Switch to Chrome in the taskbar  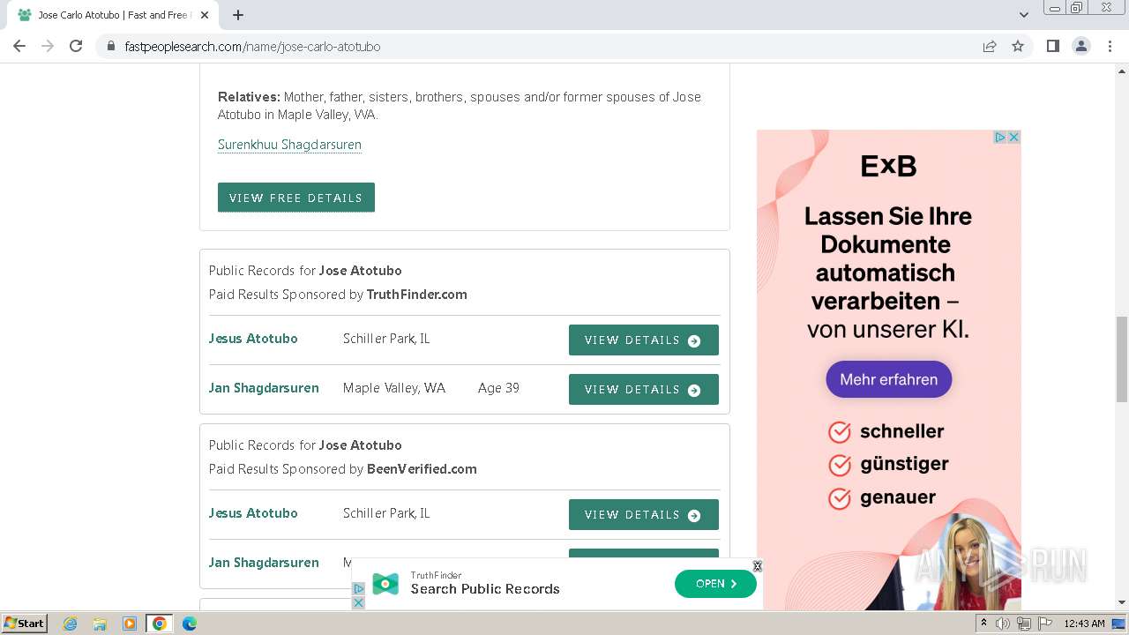[160, 624]
